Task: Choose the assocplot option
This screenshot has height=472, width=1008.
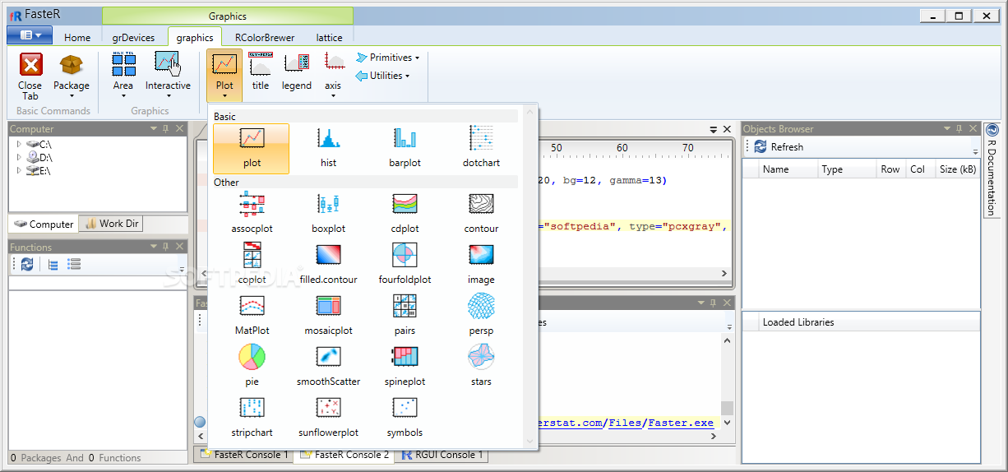Action: pos(252,214)
